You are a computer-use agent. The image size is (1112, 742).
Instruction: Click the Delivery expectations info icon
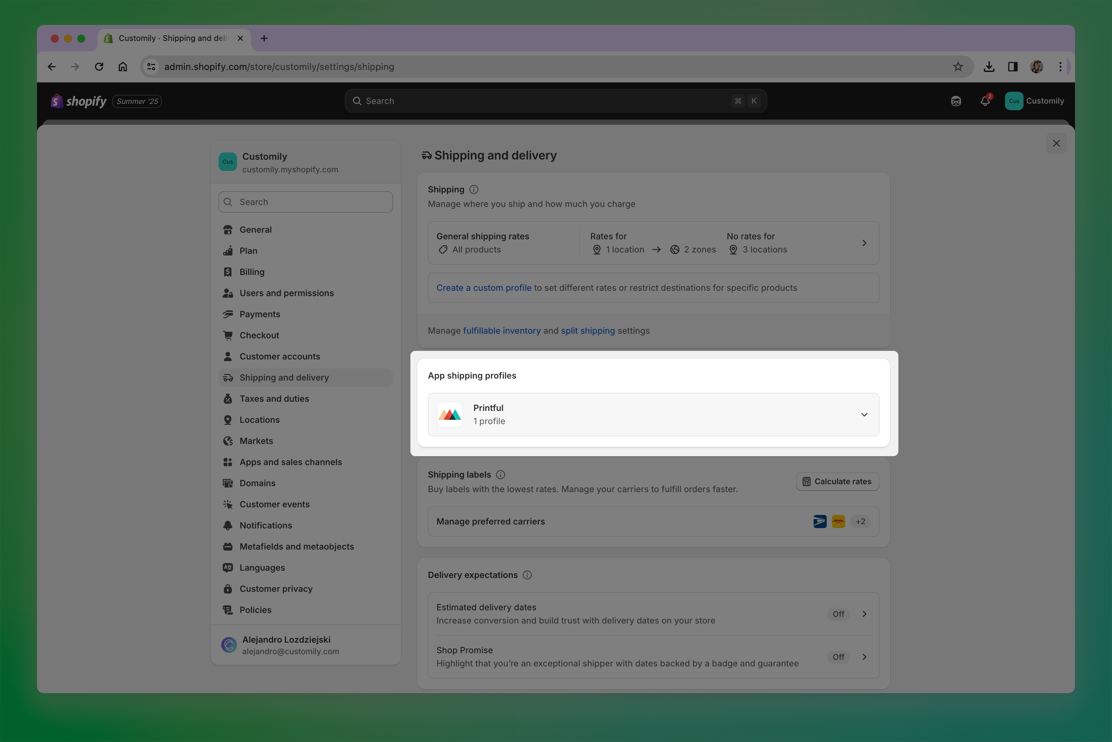527,575
